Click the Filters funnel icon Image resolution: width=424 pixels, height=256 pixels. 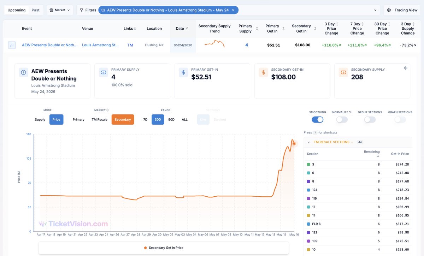[82, 10]
